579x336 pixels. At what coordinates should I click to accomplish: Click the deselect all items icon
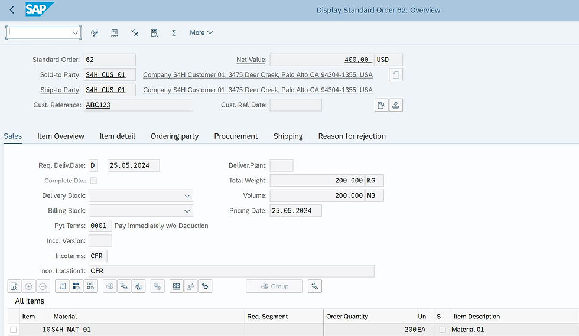90,286
